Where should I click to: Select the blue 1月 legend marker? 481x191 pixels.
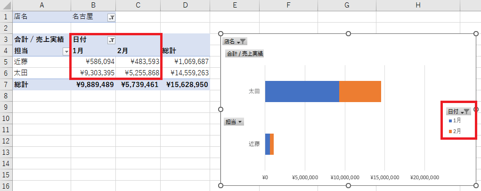coord(450,121)
